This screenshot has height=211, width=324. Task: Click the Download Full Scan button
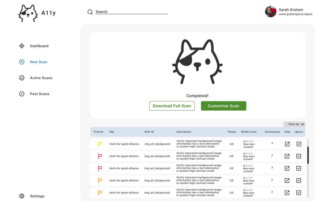pos(172,106)
